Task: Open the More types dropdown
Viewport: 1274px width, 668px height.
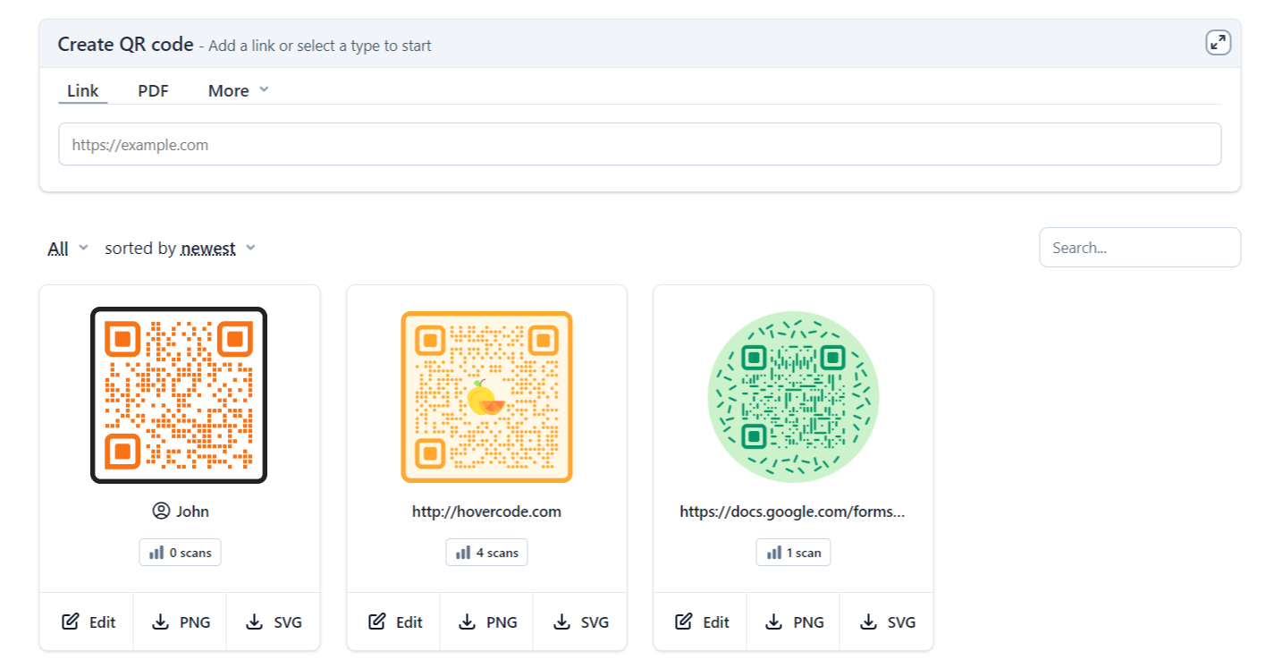Action: (x=238, y=90)
